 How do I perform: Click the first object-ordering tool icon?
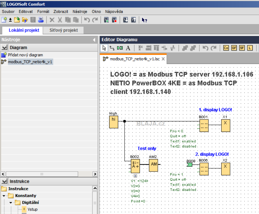coord(185,48)
